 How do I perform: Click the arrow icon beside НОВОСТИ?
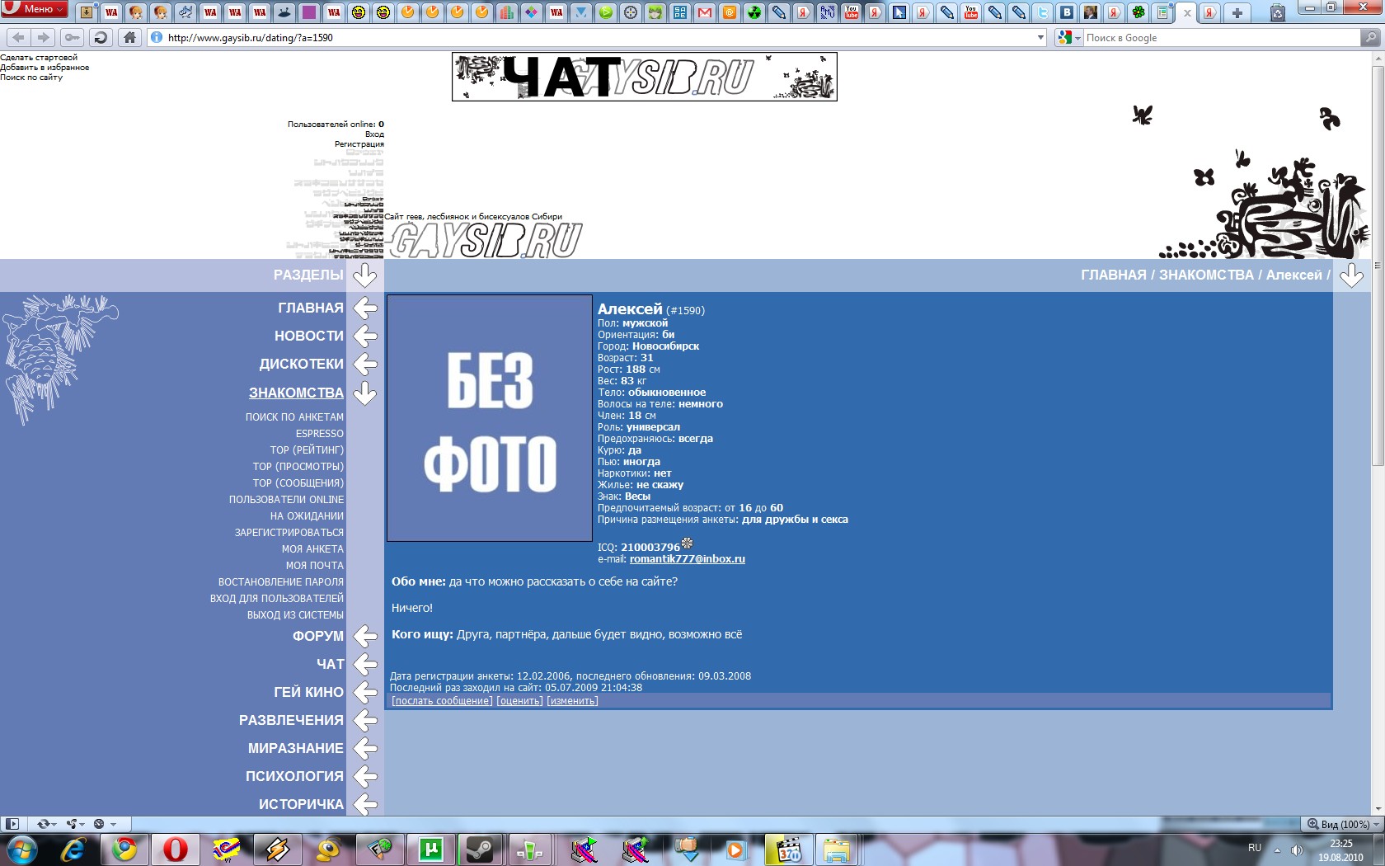(x=365, y=336)
